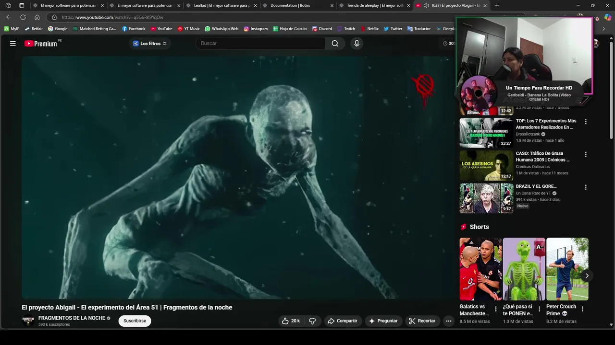The width and height of the screenshot is (615, 345).
Task: Click Un Canal Raro de YT channel name
Action: (x=533, y=193)
